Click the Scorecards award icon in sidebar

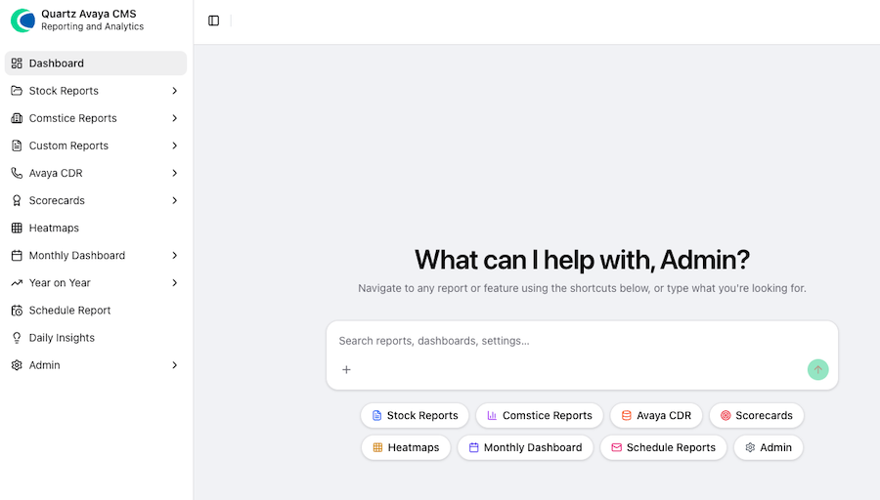tap(17, 200)
